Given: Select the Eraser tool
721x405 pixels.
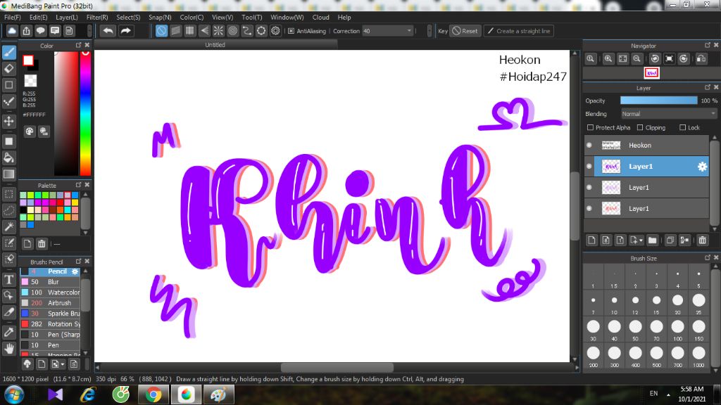Looking at the screenshot, I should pos(8,68).
